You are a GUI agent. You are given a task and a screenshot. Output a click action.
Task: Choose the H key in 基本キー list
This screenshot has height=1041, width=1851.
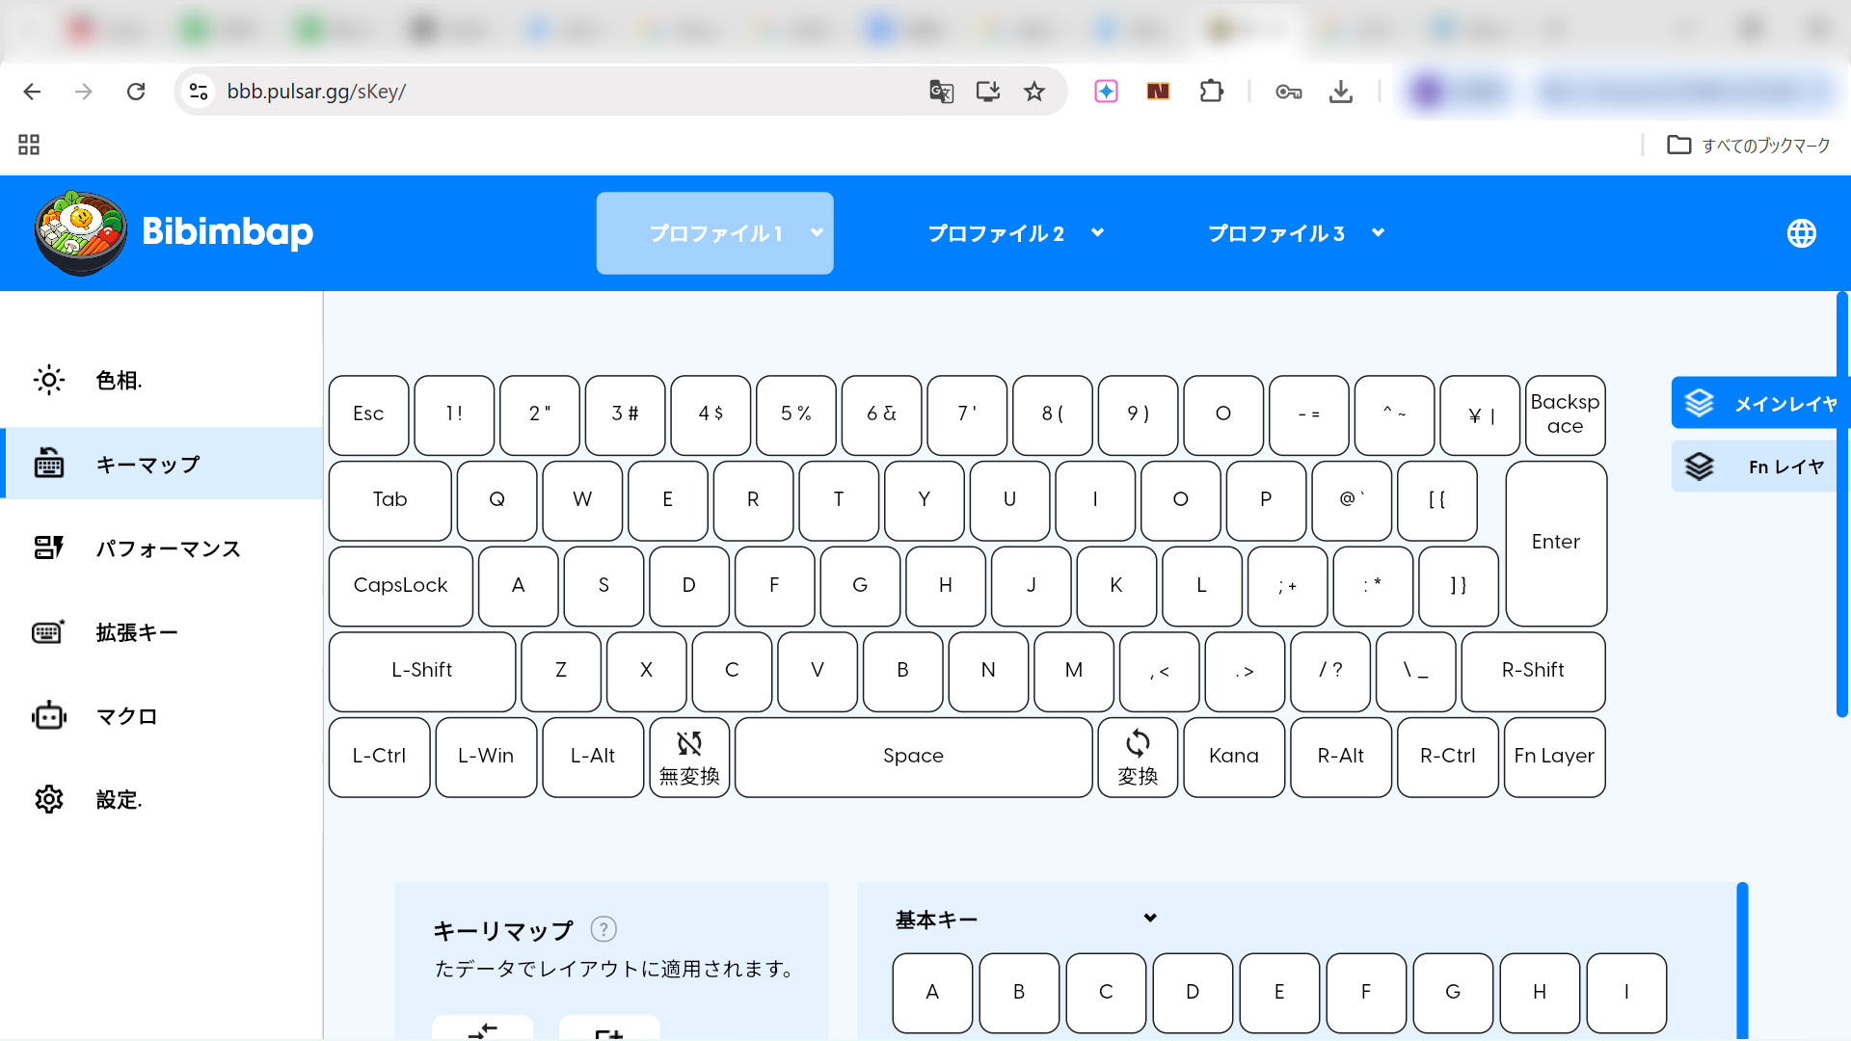[x=1540, y=992]
